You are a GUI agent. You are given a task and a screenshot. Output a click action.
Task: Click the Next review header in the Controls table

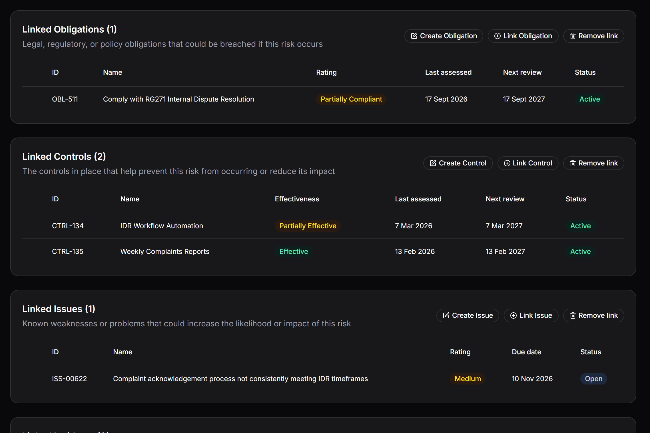[505, 199]
